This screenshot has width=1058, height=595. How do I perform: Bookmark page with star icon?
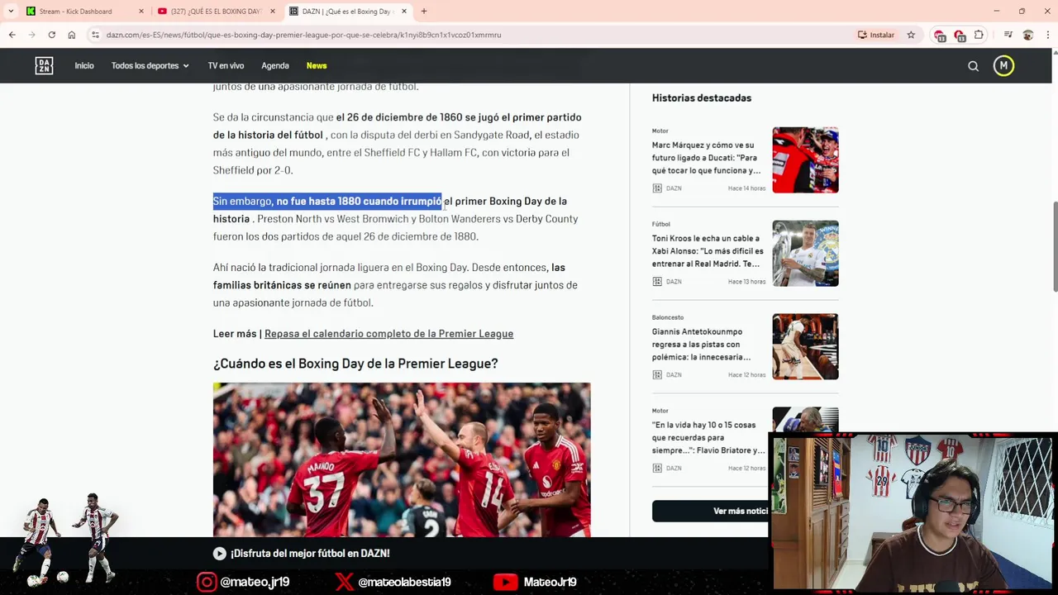(911, 35)
